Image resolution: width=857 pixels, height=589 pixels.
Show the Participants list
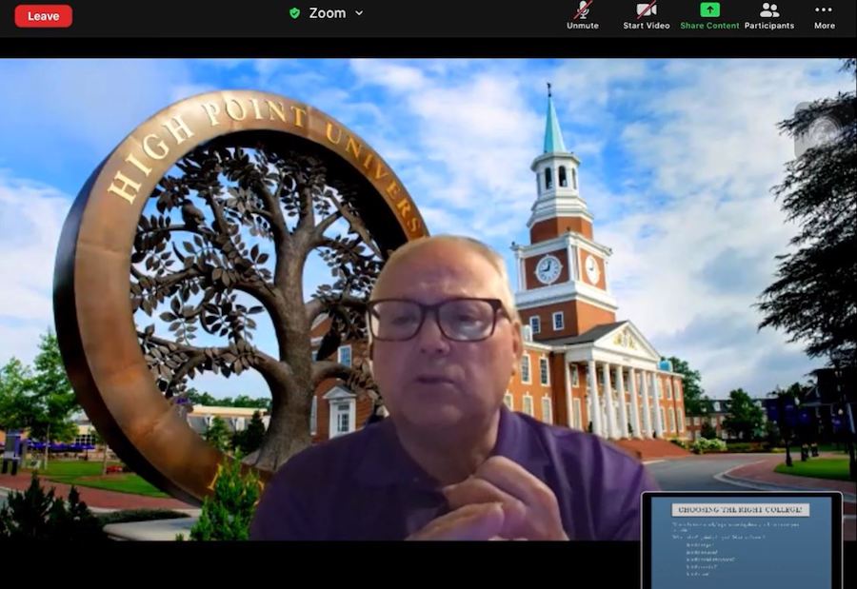coord(769,16)
